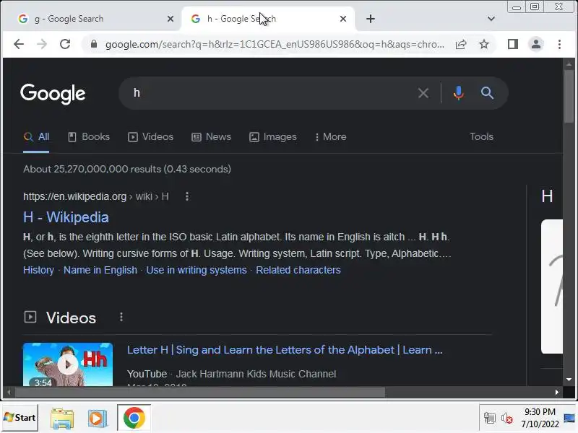Launch Windows Media Player from taskbar
578x433 pixels.
pos(98,419)
